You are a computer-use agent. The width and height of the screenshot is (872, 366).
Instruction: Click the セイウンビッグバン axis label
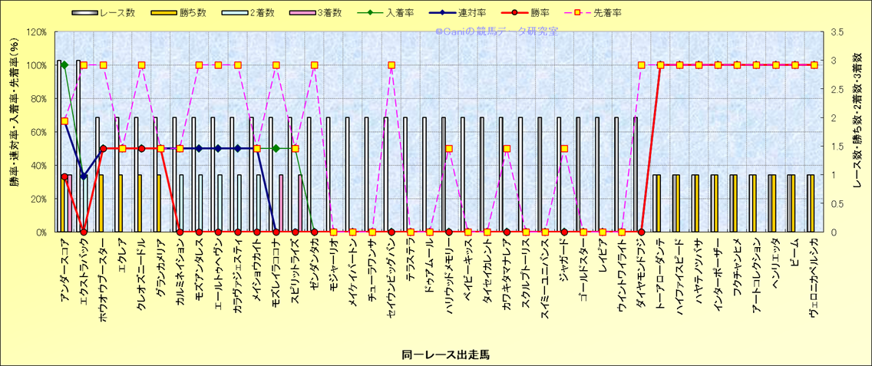click(x=391, y=273)
